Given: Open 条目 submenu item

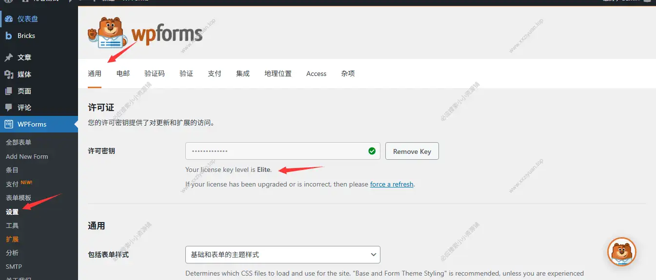Looking at the screenshot, I should click(x=12, y=170).
